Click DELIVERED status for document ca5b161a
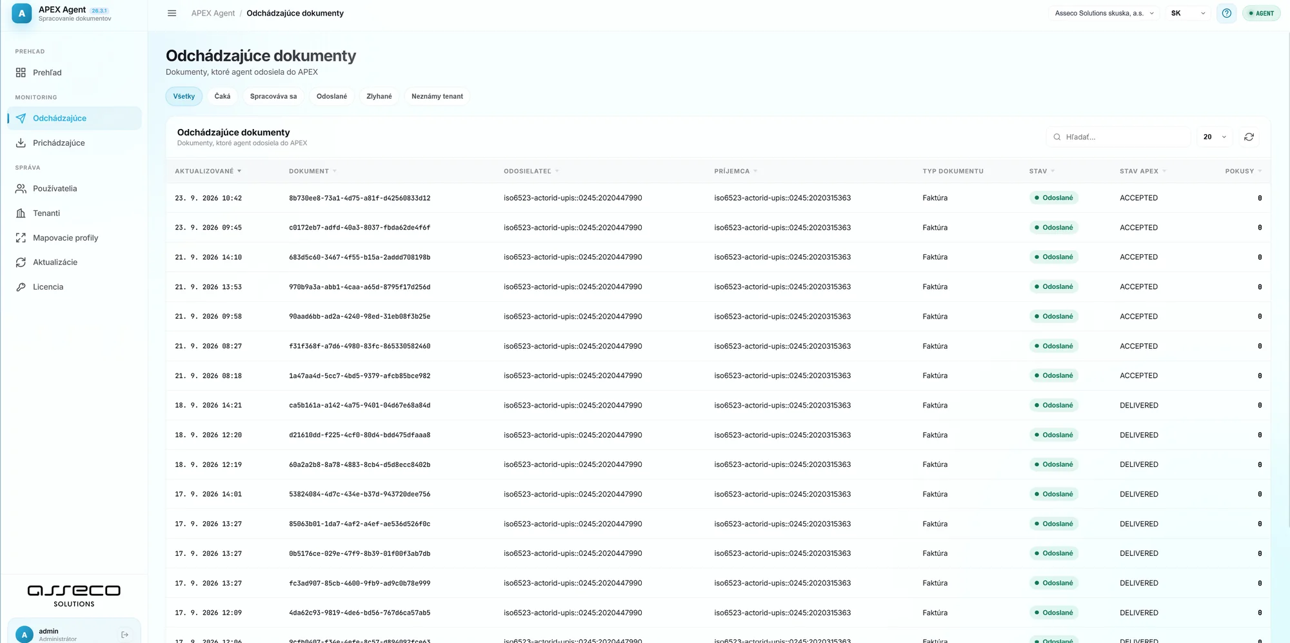 [x=1138, y=406]
